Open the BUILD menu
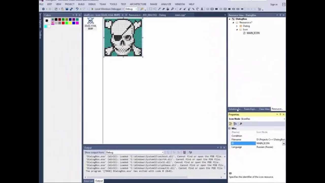This screenshot has width=325, height=183. [x=81, y=4]
